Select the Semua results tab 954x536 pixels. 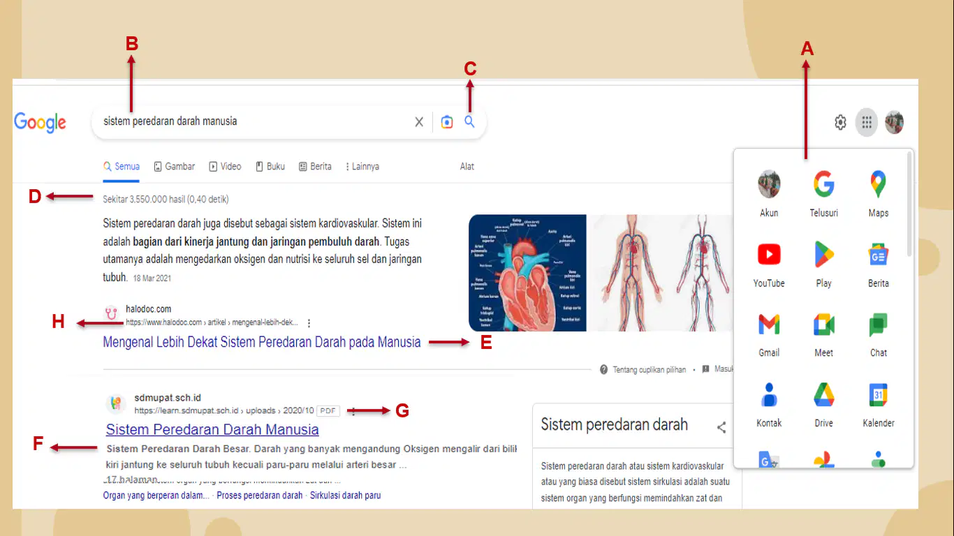pos(122,167)
